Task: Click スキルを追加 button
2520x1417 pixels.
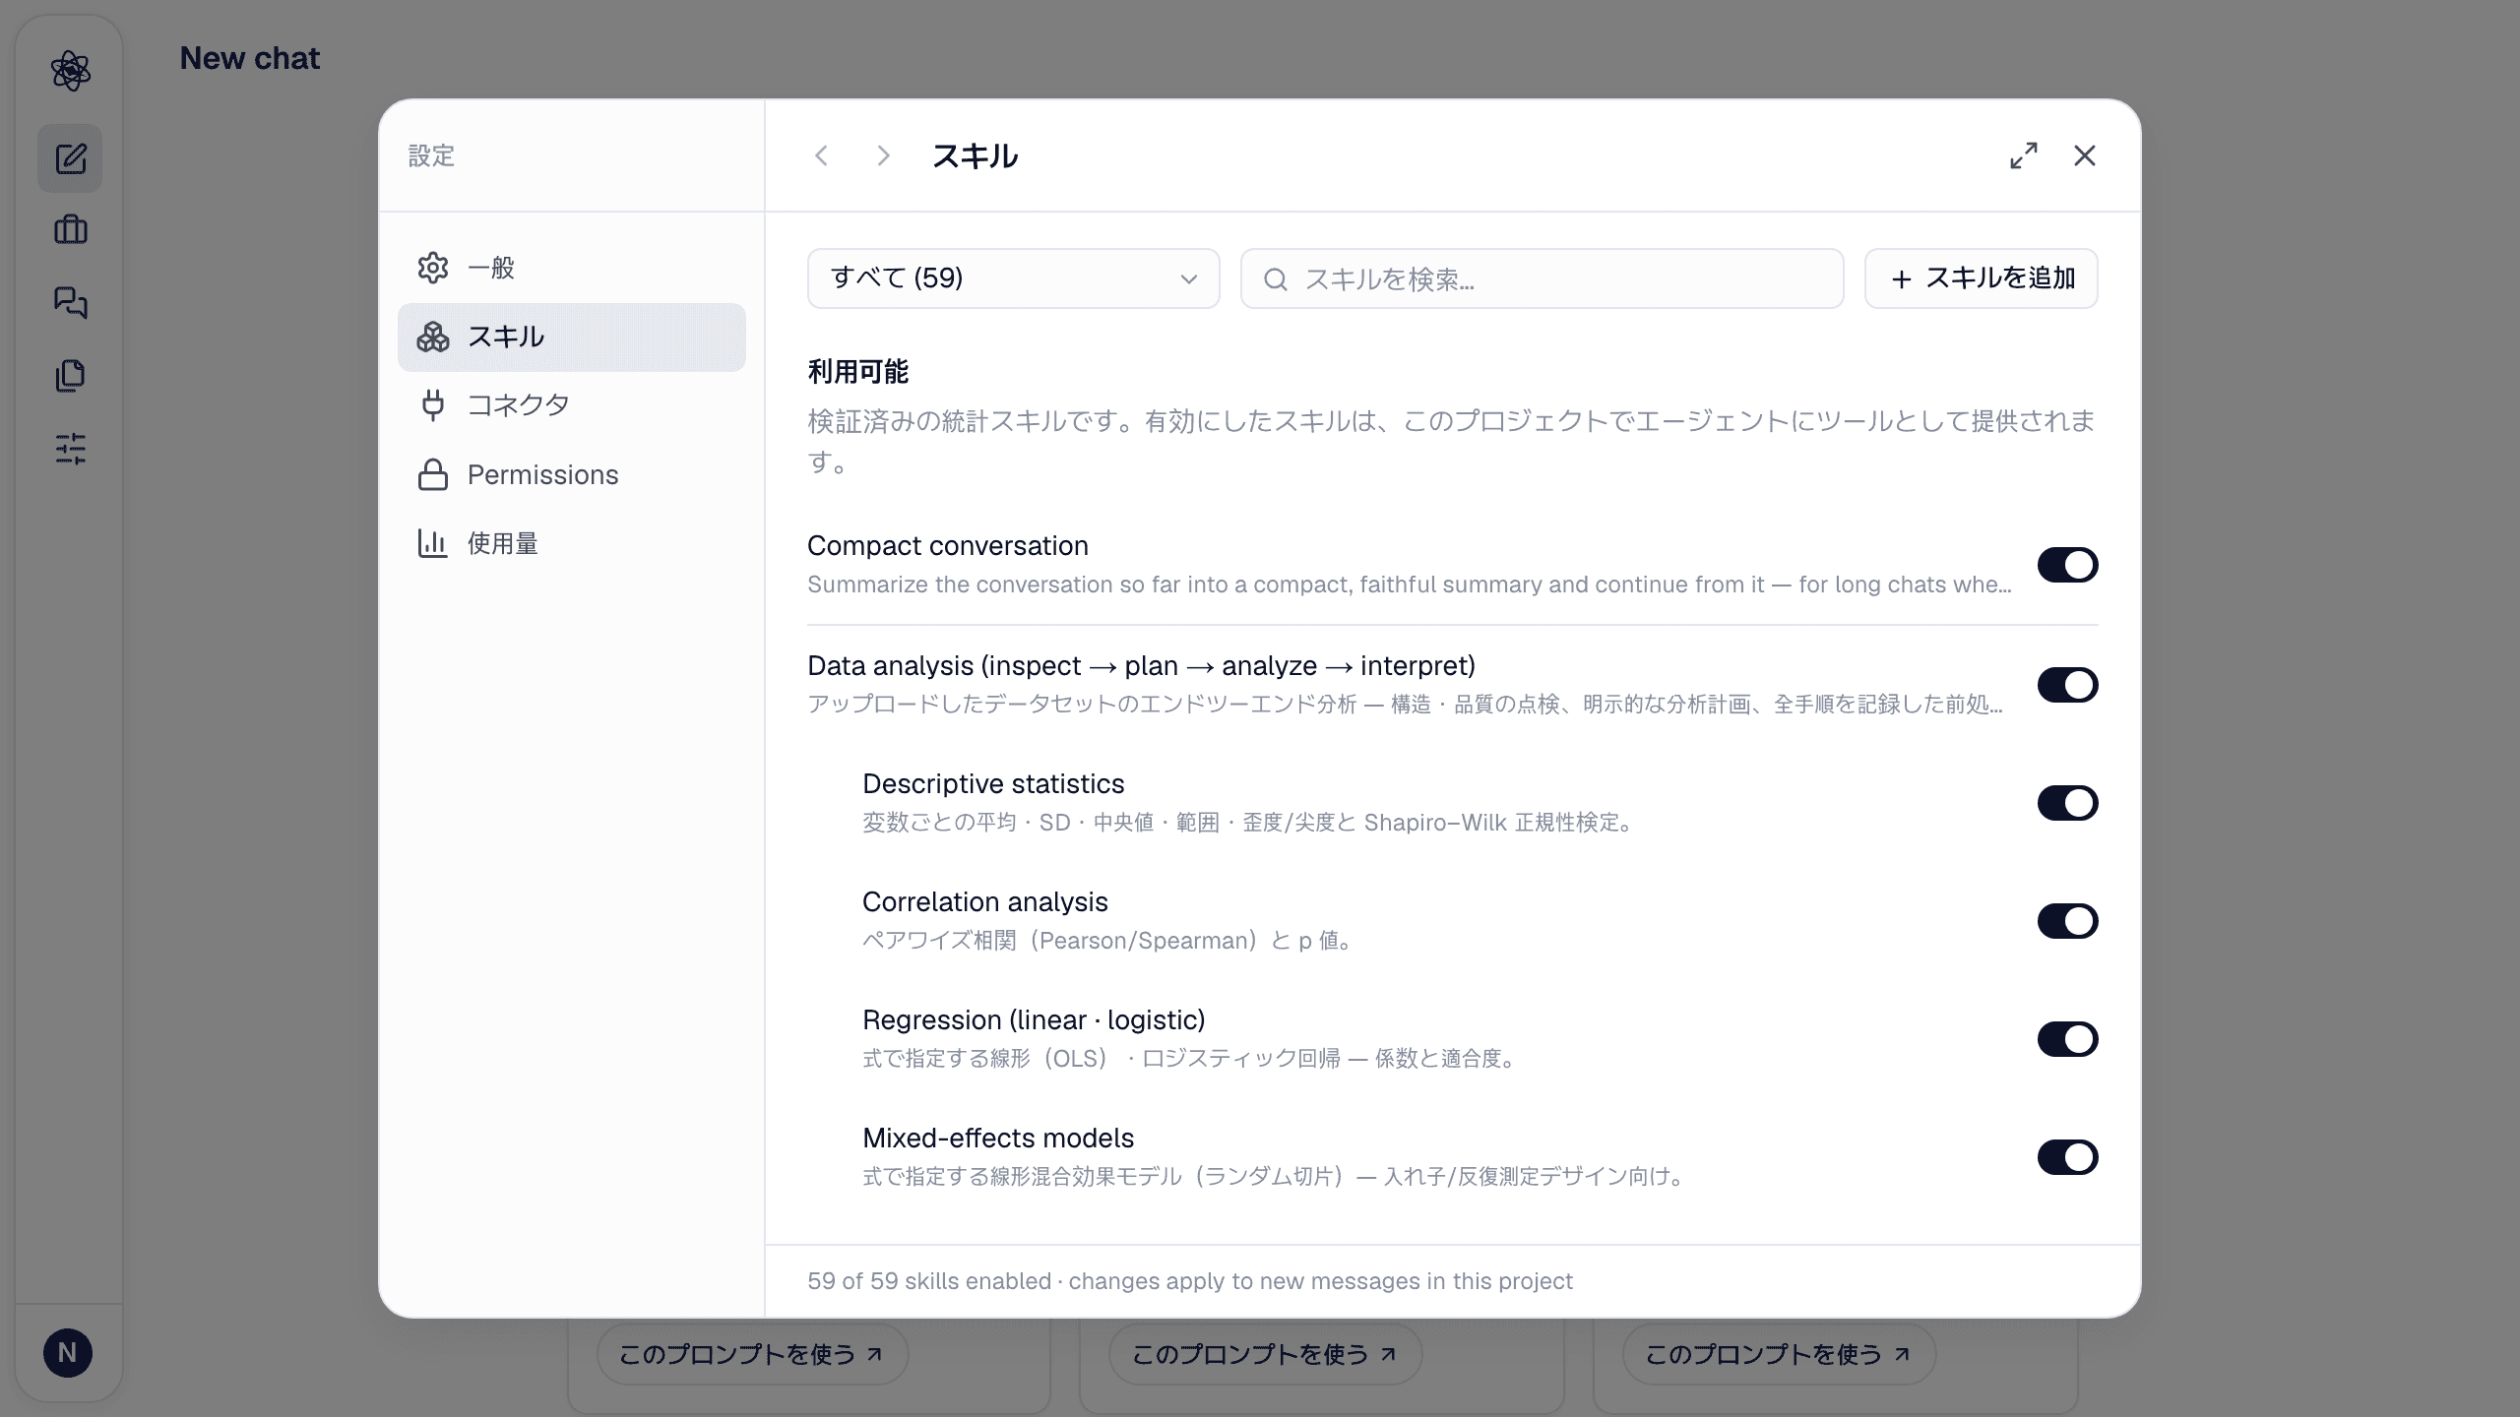Action: coord(1981,278)
